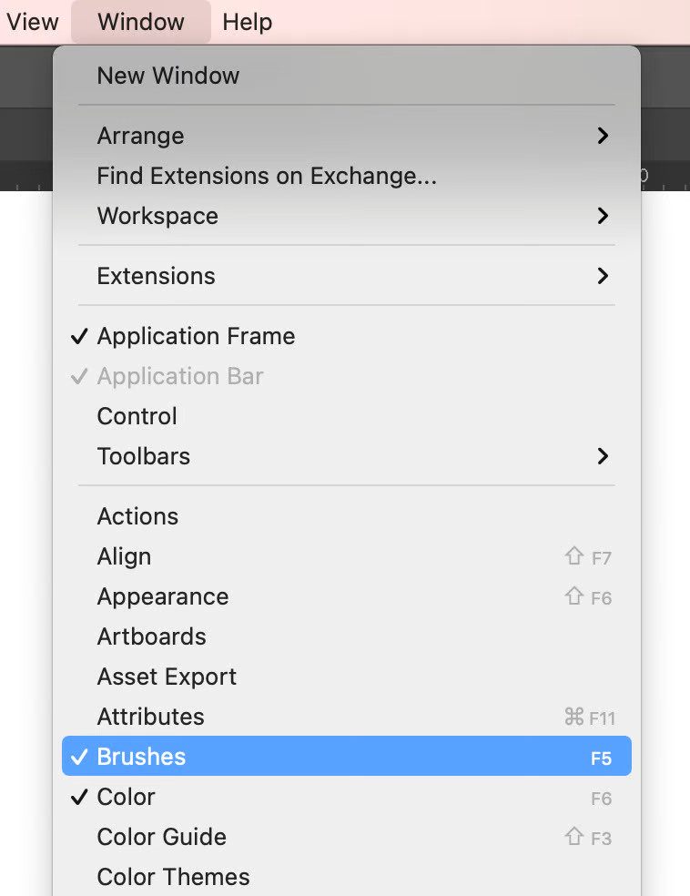This screenshot has width=690, height=896.
Task: Hide the checked Brushes panel
Action: coord(141,757)
